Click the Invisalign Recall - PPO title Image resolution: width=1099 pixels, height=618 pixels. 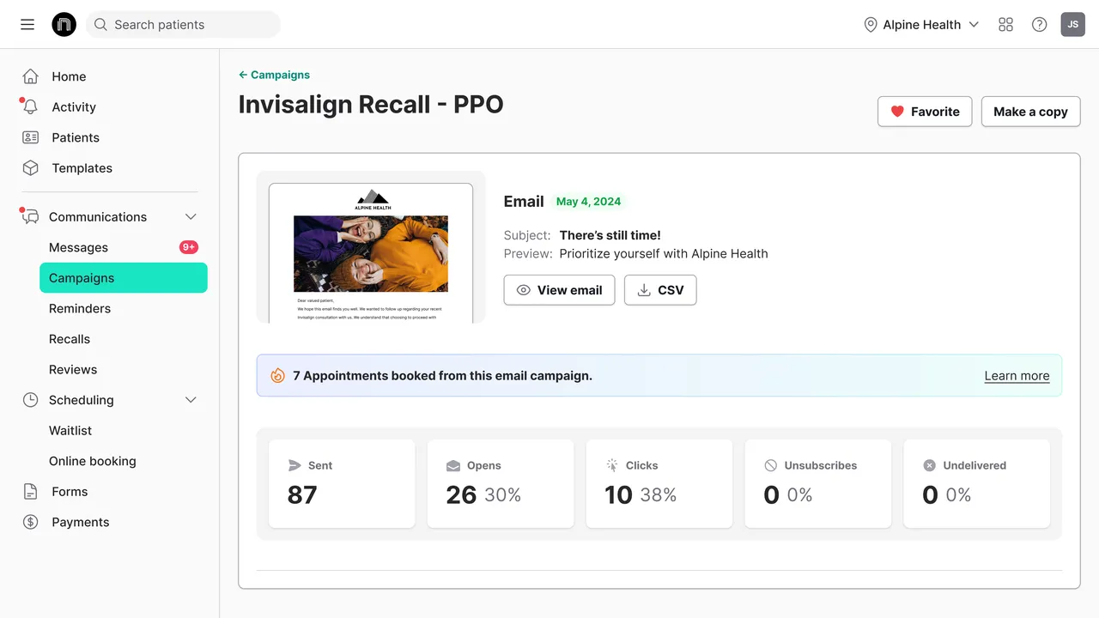tap(371, 105)
